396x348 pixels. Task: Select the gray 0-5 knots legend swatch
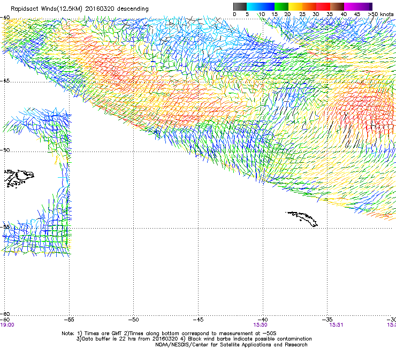coord(240,6)
